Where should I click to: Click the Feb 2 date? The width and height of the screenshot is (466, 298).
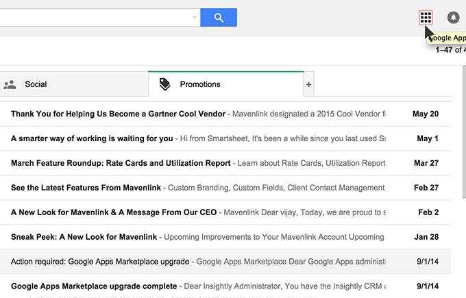(x=428, y=212)
